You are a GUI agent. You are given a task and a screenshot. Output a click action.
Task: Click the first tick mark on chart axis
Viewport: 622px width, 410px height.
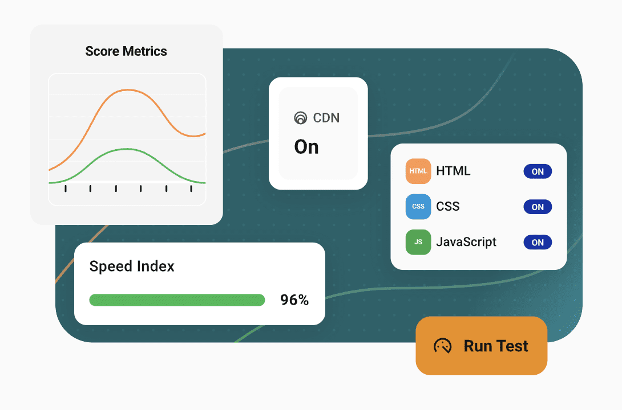tap(66, 188)
